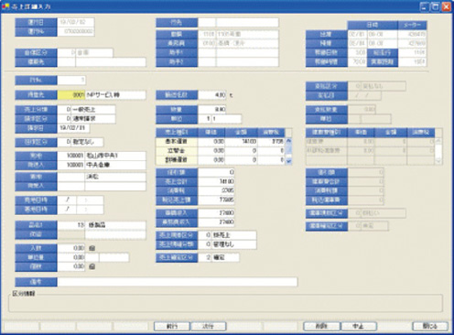Click the customer name field NPサービス
The width and height of the screenshot is (454, 335).
pyautogui.click(x=115, y=95)
